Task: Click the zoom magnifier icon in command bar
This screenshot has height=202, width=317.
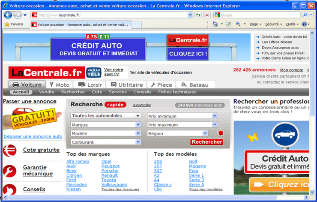Action: pos(238,24)
